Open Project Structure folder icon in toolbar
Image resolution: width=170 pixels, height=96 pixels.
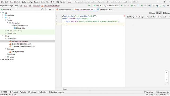[150, 6]
